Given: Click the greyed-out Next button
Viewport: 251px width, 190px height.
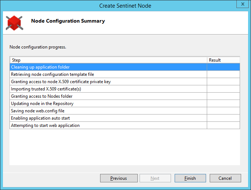Looking at the screenshot, I should tap(155, 178).
